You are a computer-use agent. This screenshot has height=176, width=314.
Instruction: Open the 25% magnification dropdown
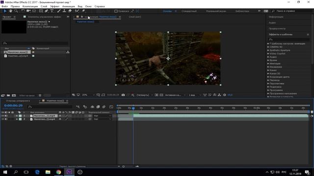point(88,95)
